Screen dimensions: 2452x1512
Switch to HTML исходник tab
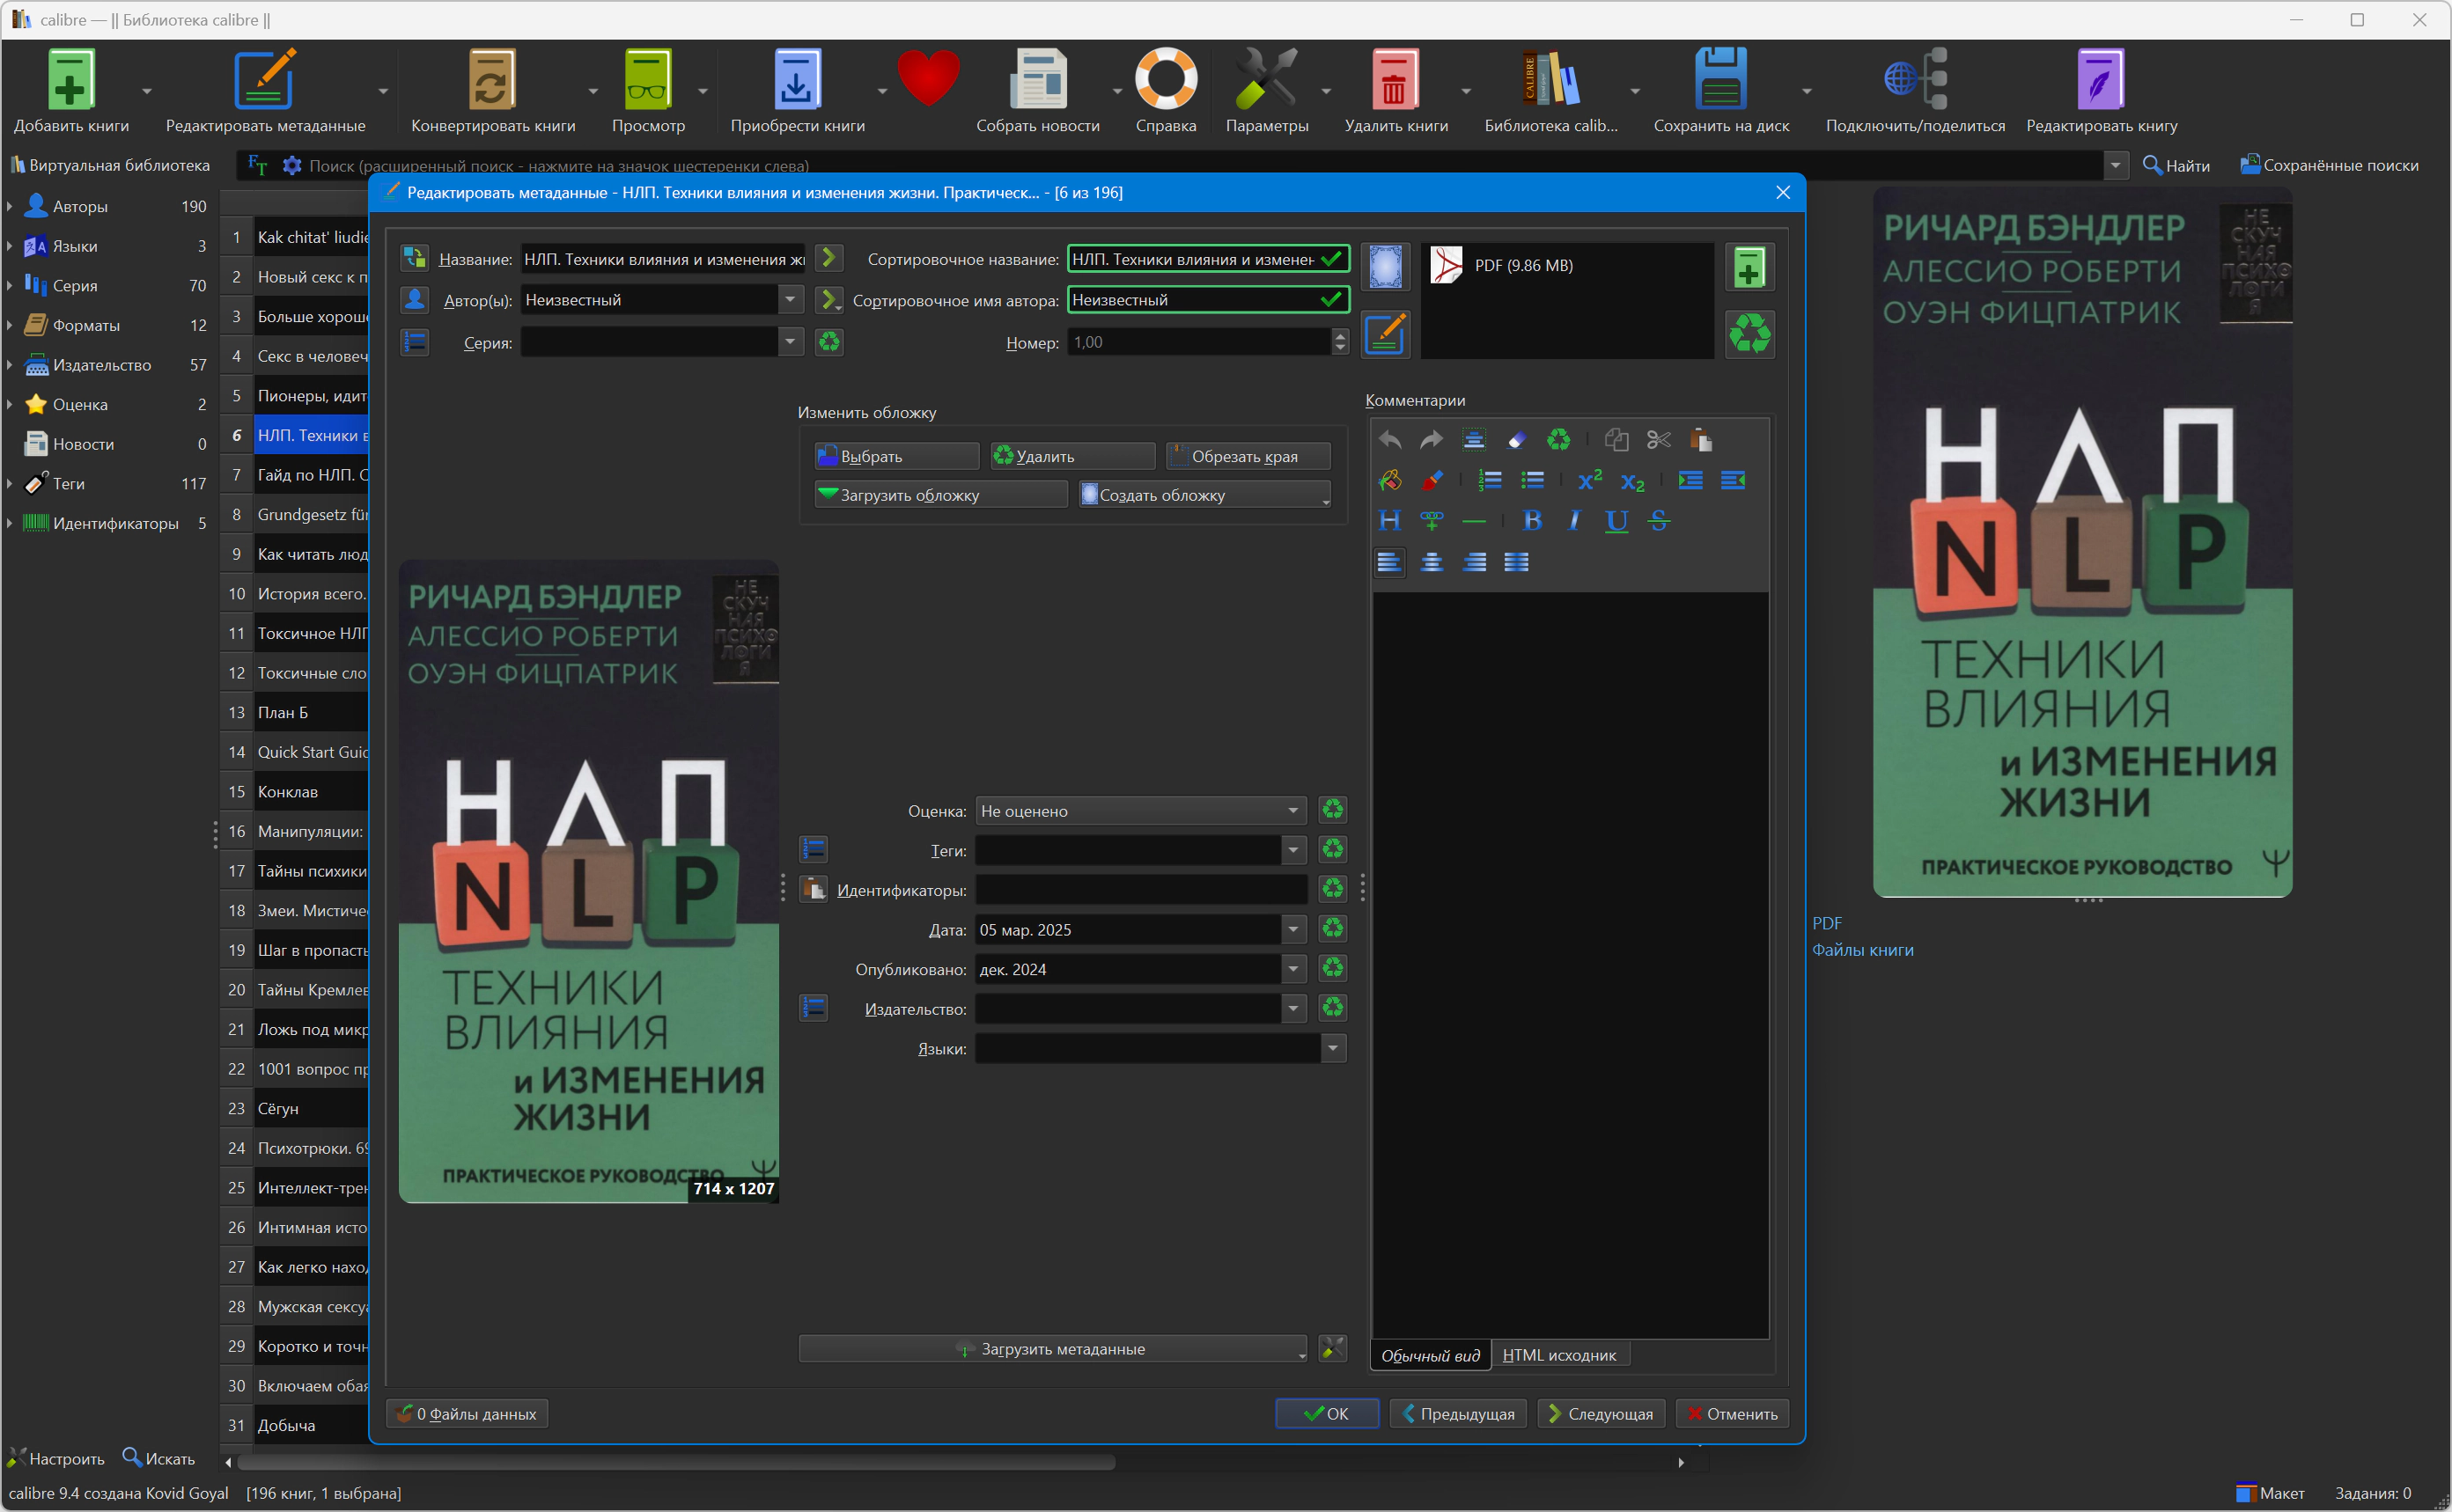pos(1557,1355)
